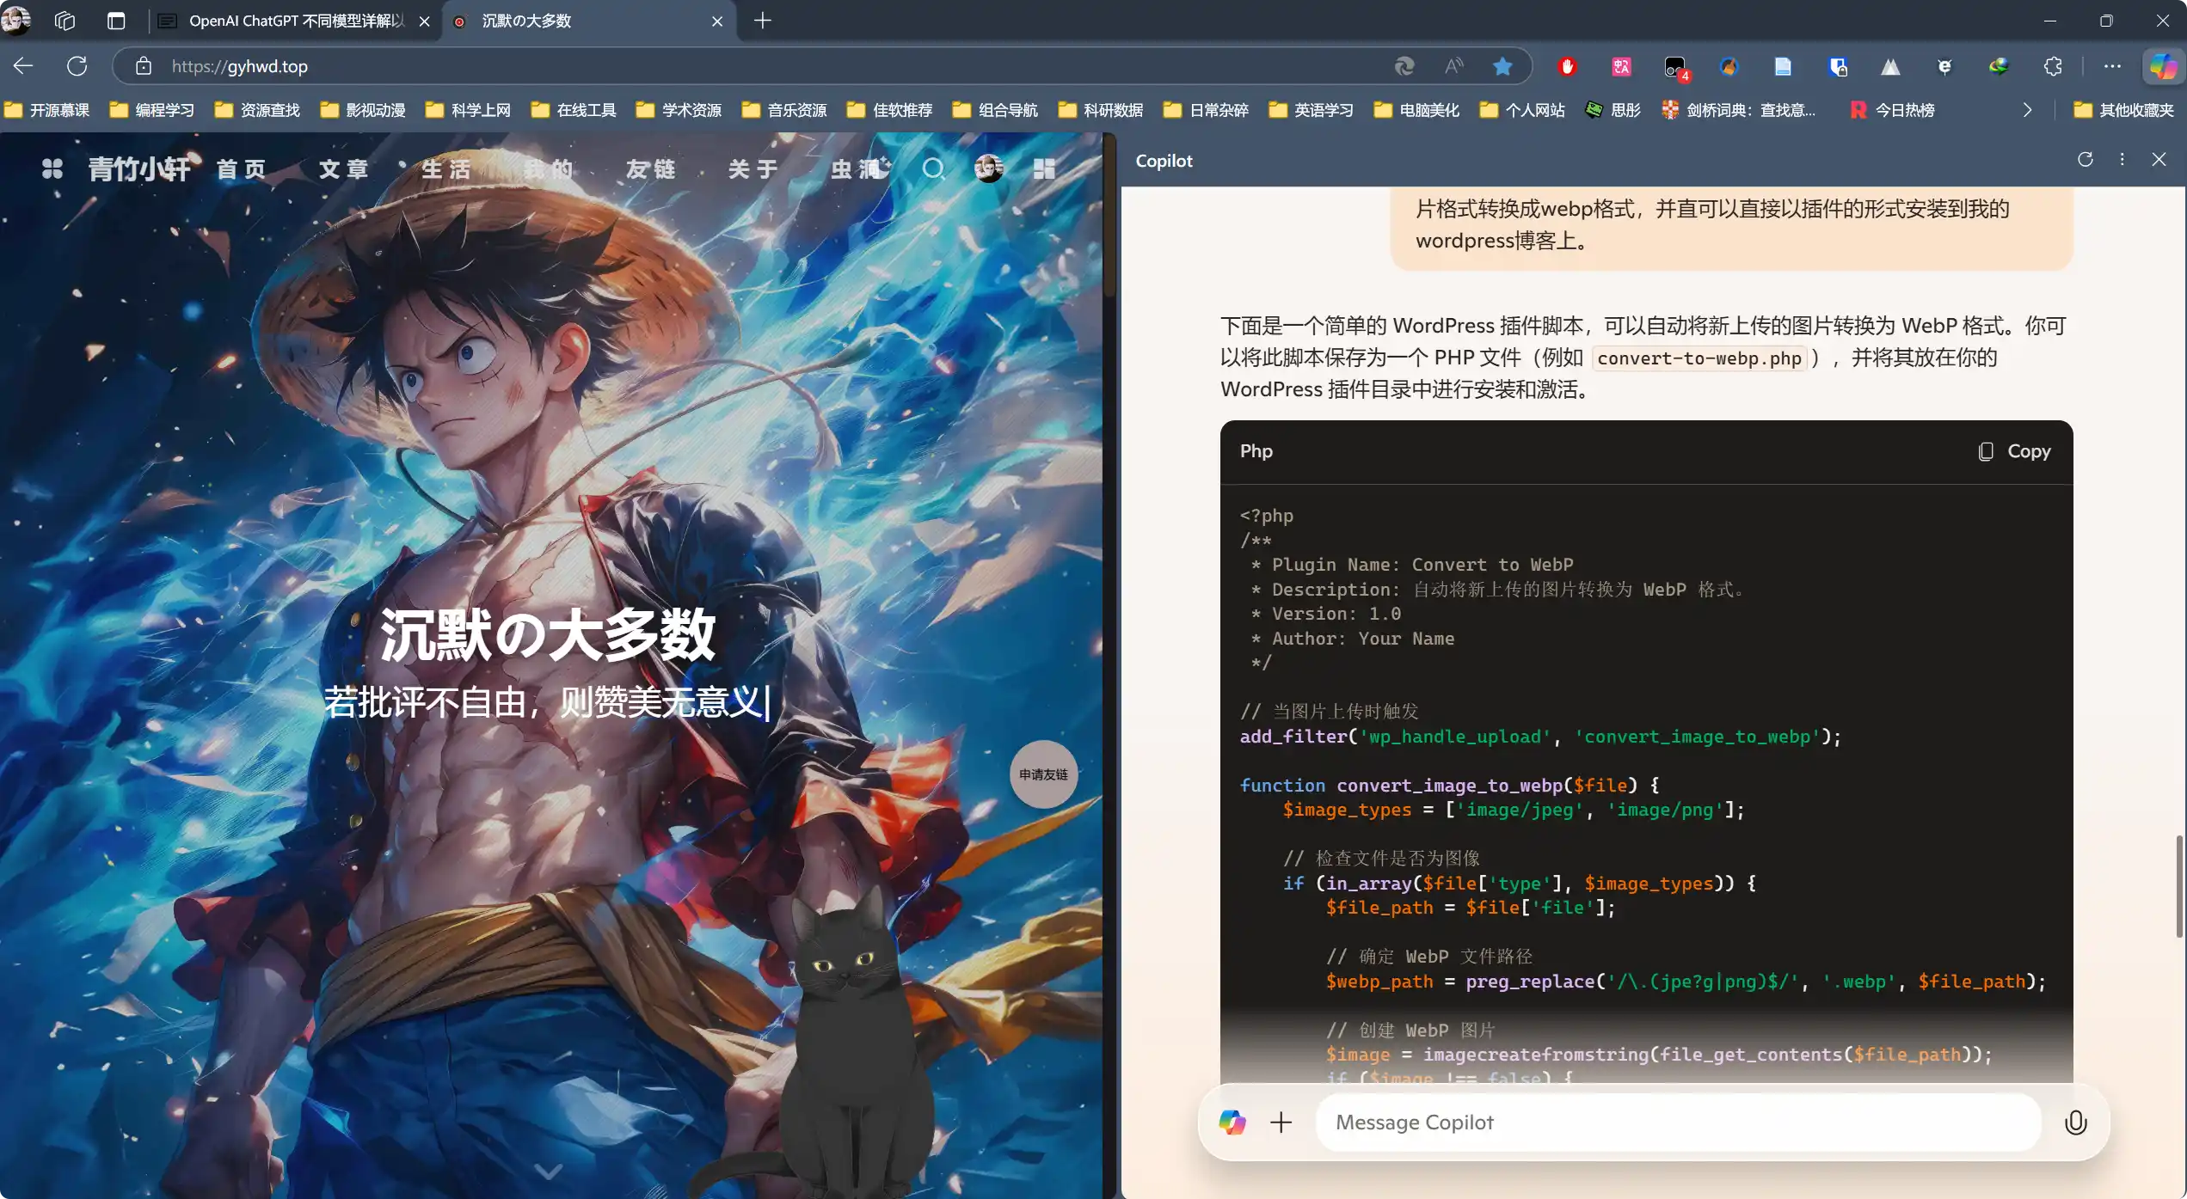This screenshot has height=1199, width=2187.
Task: Click the webpage vertical scrollbar thumb
Action: (1109, 215)
